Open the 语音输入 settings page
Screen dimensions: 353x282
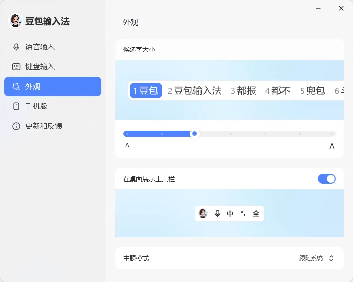(x=53, y=47)
